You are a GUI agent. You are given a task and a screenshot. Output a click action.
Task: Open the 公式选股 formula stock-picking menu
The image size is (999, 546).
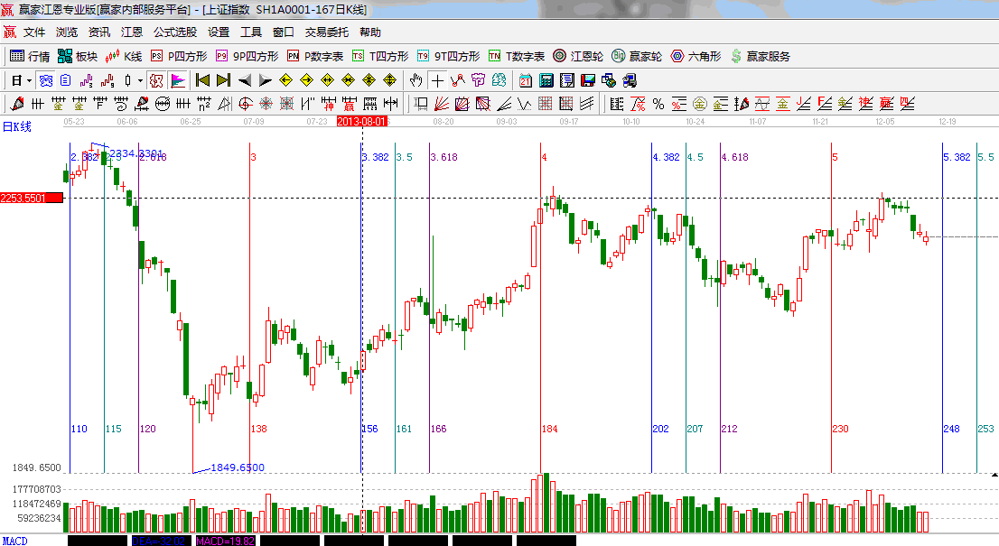175,32
